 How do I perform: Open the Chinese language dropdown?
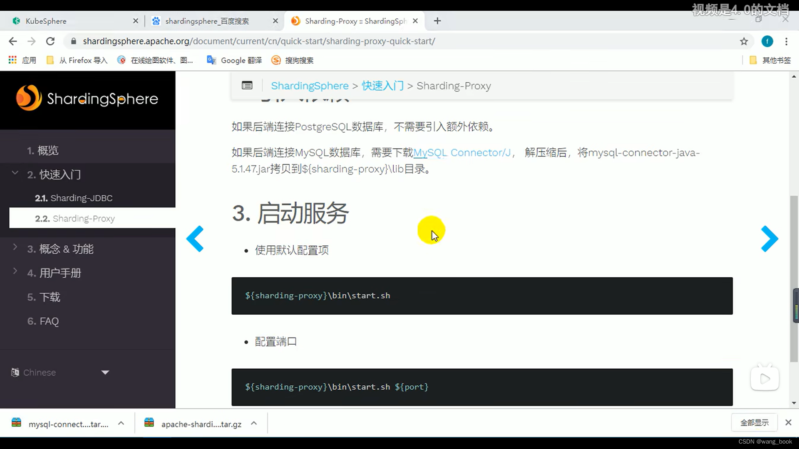point(60,373)
